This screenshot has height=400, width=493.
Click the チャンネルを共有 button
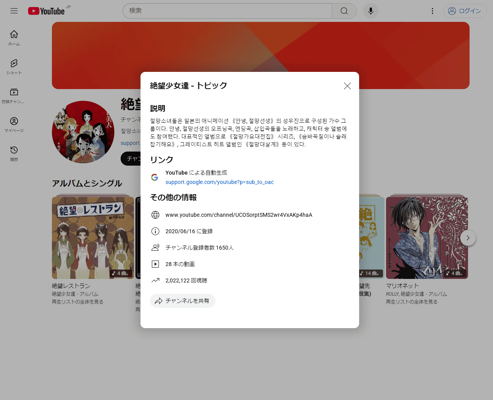click(182, 301)
